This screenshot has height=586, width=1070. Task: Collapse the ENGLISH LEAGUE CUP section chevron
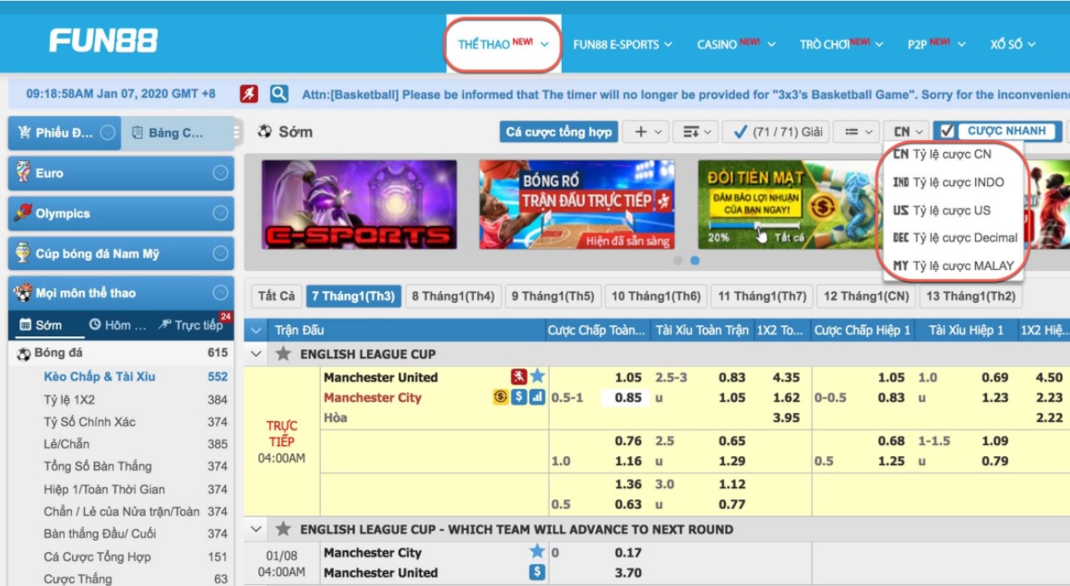256,354
